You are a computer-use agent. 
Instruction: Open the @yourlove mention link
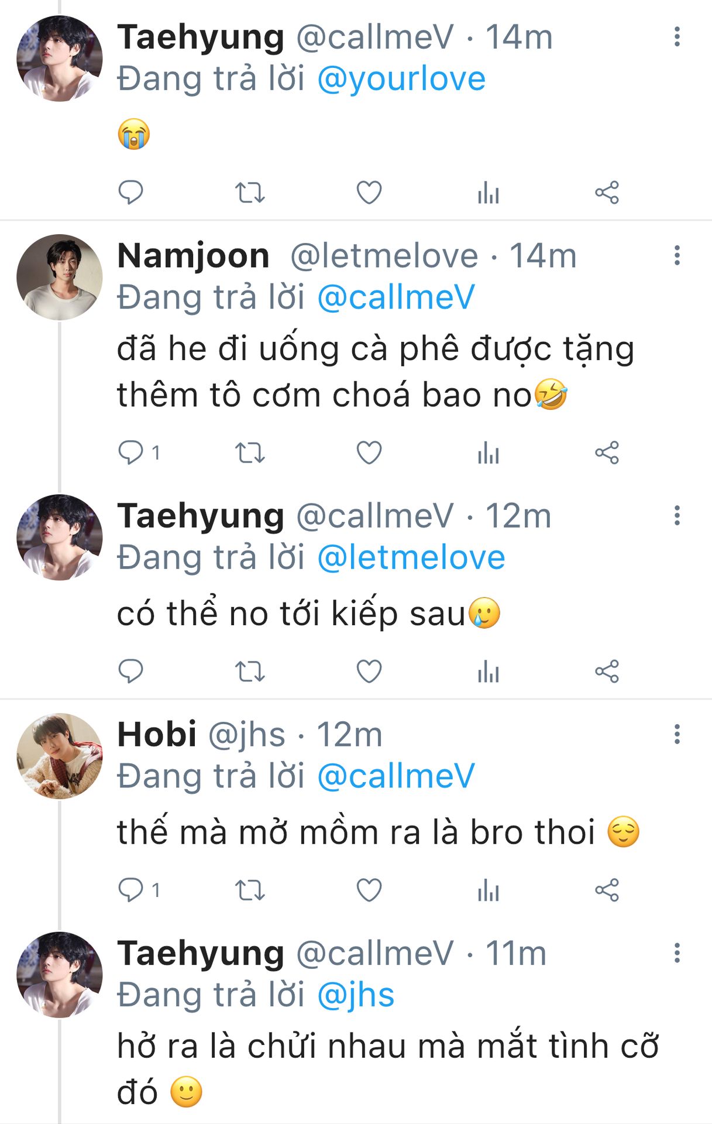click(x=401, y=79)
